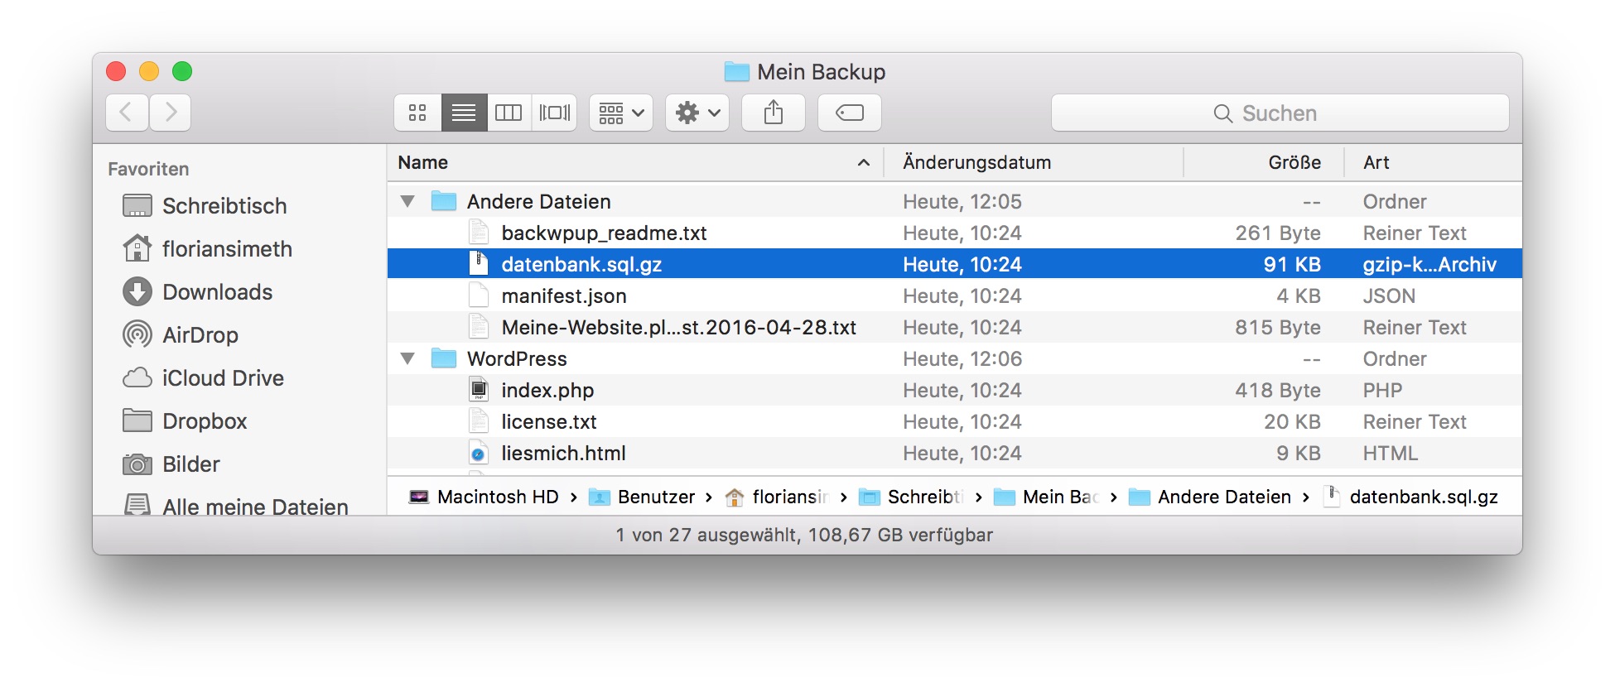Image resolution: width=1615 pixels, height=687 pixels.
Task: Open AirDrop from the sidebar
Action: point(200,335)
